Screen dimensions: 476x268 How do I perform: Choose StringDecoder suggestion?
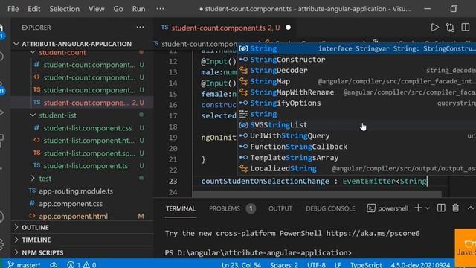(356, 71)
